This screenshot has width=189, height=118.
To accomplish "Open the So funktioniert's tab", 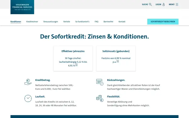I will coord(82,22).
